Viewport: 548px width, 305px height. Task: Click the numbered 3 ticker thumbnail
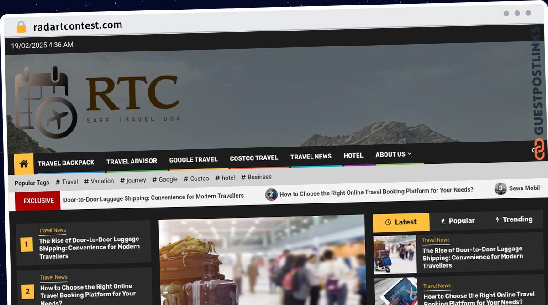coord(501,188)
